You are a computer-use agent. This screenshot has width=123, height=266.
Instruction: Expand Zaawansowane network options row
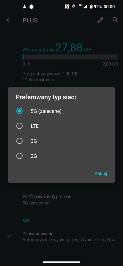[x=61, y=237]
